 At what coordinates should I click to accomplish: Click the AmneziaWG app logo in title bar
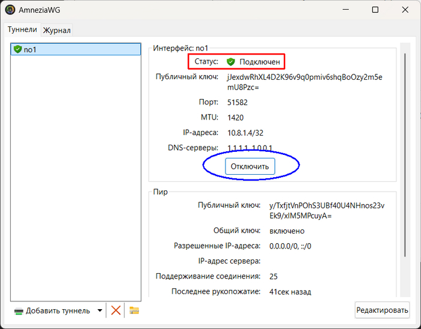click(x=10, y=10)
